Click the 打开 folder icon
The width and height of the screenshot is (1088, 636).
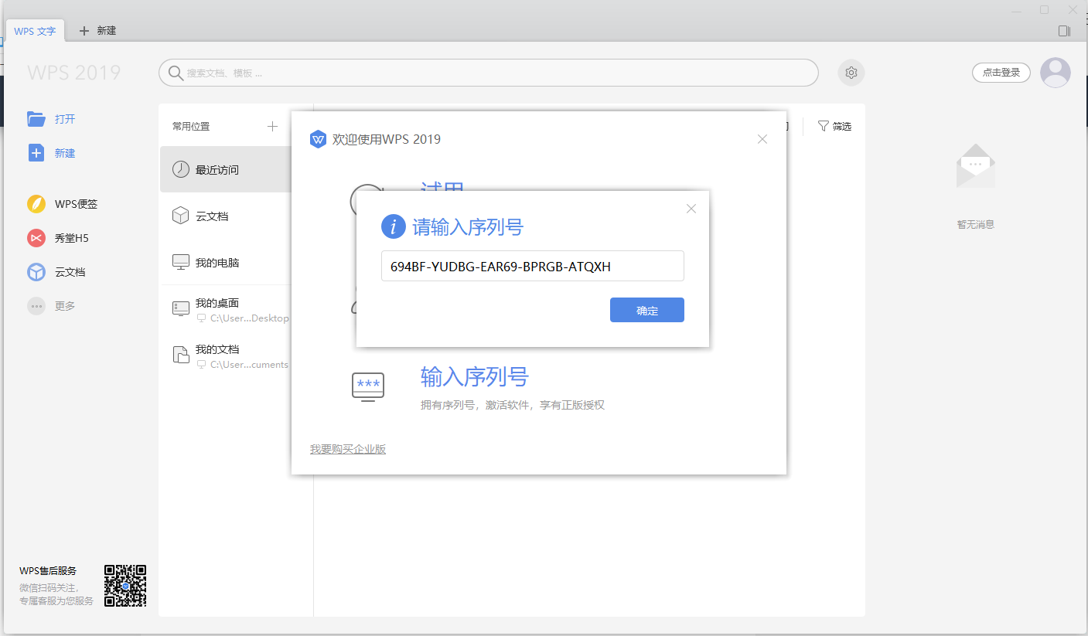36,119
